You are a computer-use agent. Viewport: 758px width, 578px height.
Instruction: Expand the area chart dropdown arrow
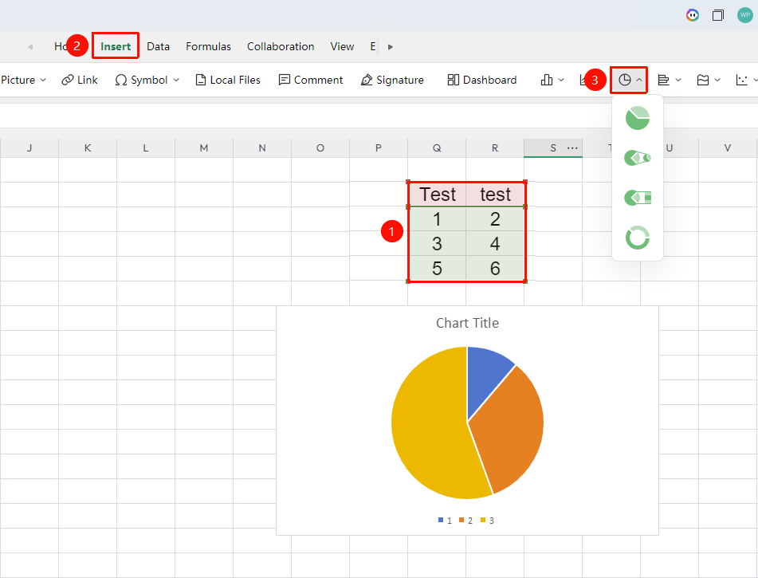click(x=717, y=80)
